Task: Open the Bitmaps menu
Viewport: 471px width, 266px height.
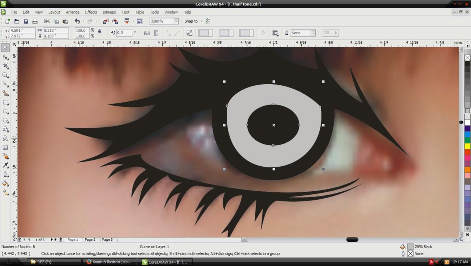Action: tap(110, 12)
